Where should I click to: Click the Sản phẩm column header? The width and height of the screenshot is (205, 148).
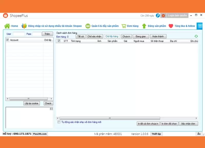tap(112, 41)
